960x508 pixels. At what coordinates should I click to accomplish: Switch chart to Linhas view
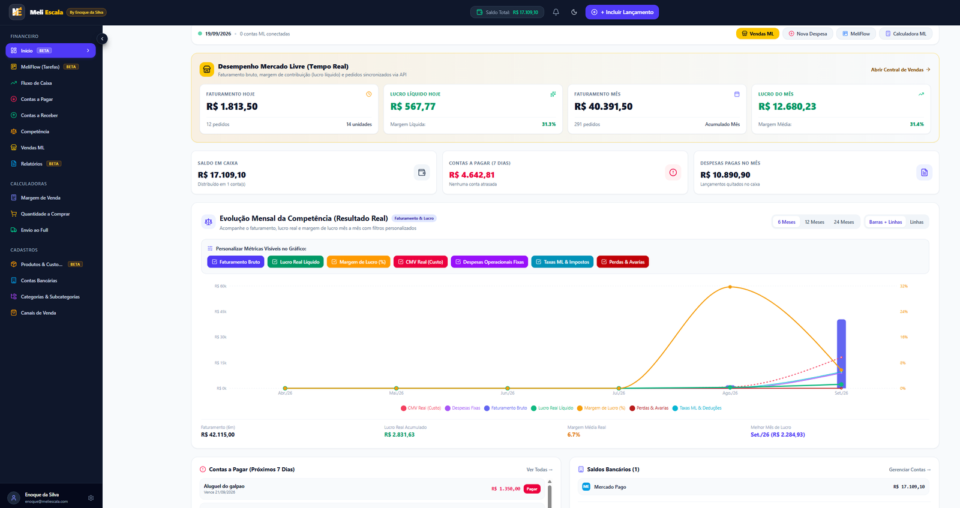point(917,222)
